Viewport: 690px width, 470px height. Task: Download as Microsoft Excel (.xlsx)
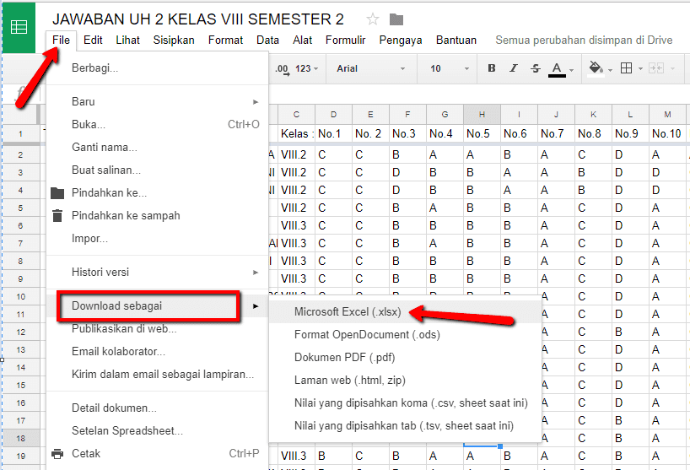(405, 312)
